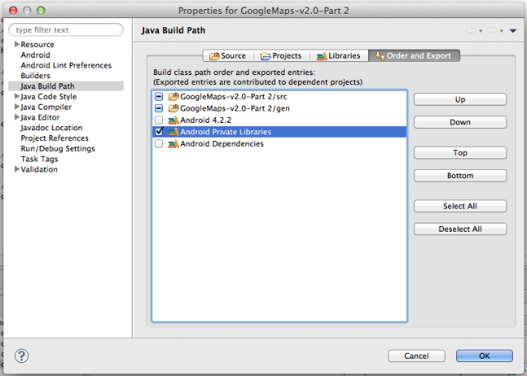This screenshot has height=376, width=527.
Task: Open help with the question mark icon
Action: click(x=22, y=356)
